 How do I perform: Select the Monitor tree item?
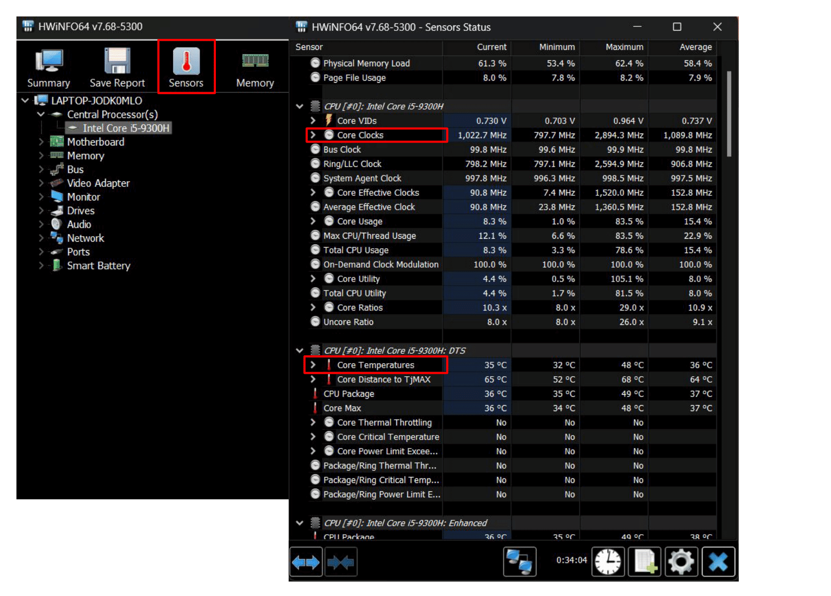pos(83,197)
